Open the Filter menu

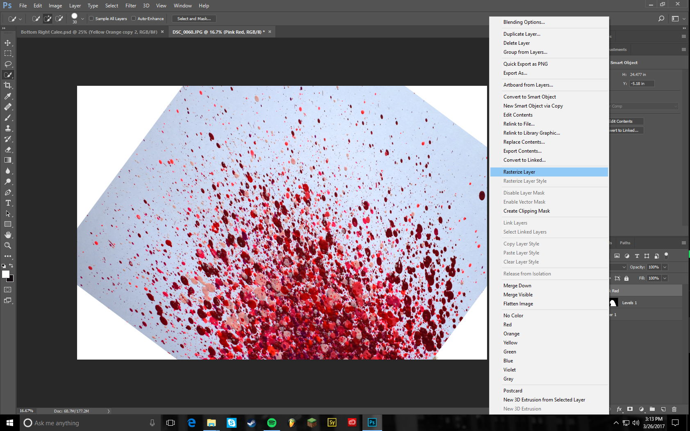click(131, 6)
